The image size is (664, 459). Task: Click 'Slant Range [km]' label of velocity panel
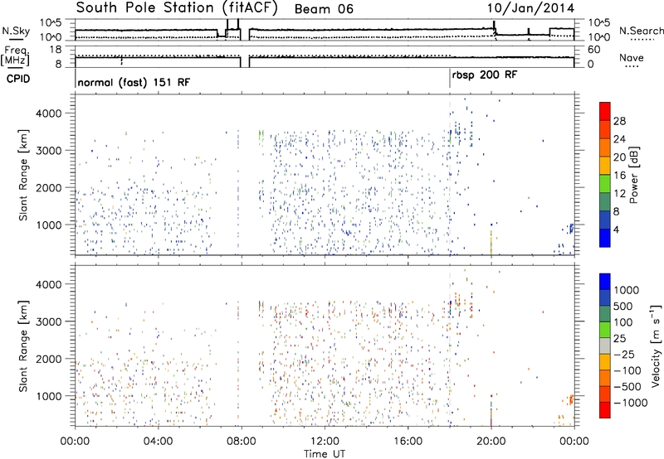tap(23, 346)
